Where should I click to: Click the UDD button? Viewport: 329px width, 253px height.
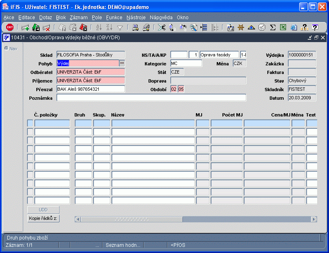point(43,210)
